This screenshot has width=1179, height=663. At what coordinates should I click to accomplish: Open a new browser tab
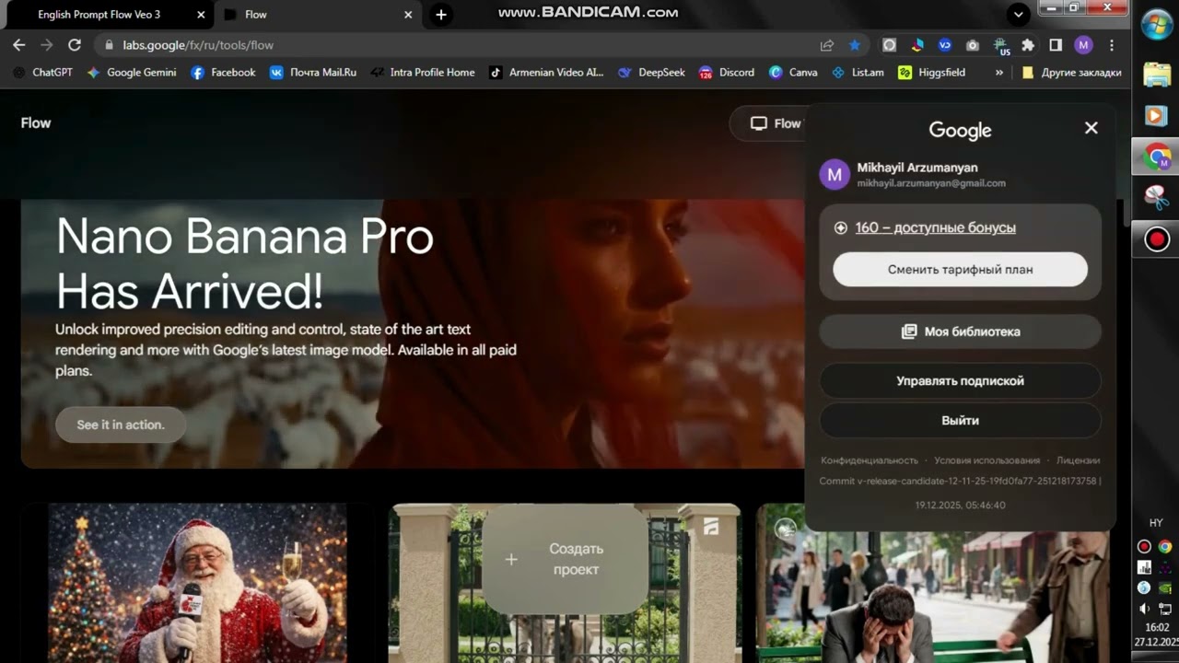pos(441,15)
